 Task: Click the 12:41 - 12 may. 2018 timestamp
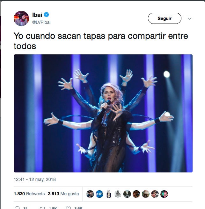click(35, 179)
